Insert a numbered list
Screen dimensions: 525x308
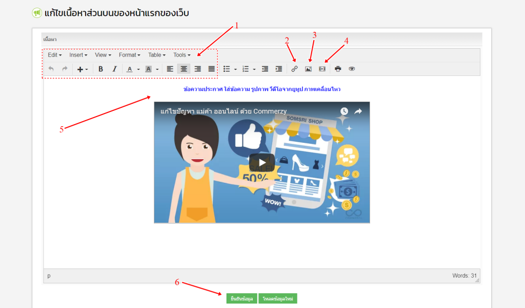[246, 69]
